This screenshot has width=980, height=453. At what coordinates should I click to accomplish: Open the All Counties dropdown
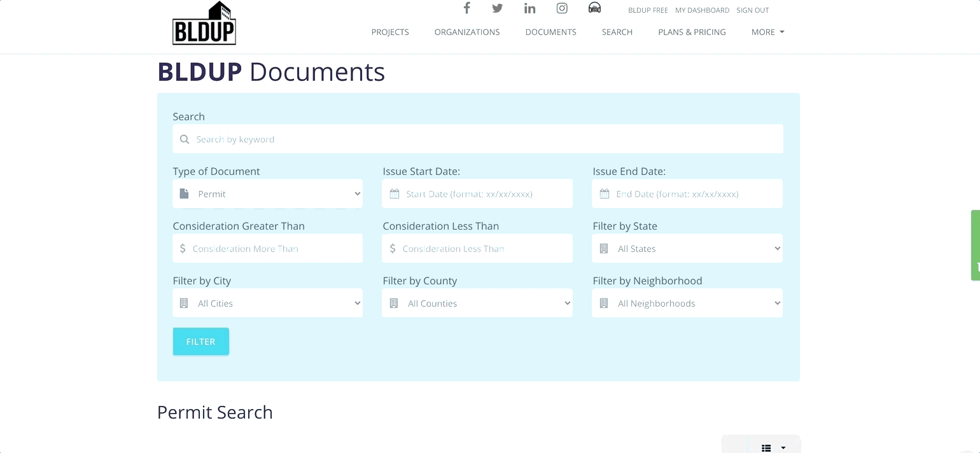pyautogui.click(x=477, y=303)
